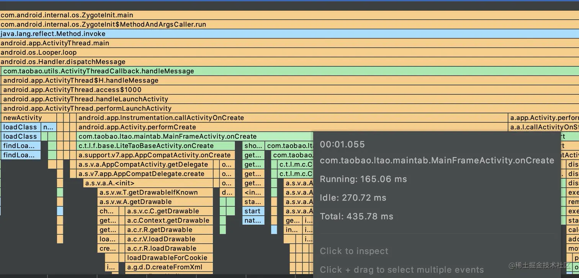Click the 'Click to inspect' hint
This screenshot has height=278, width=579.
tap(354, 251)
